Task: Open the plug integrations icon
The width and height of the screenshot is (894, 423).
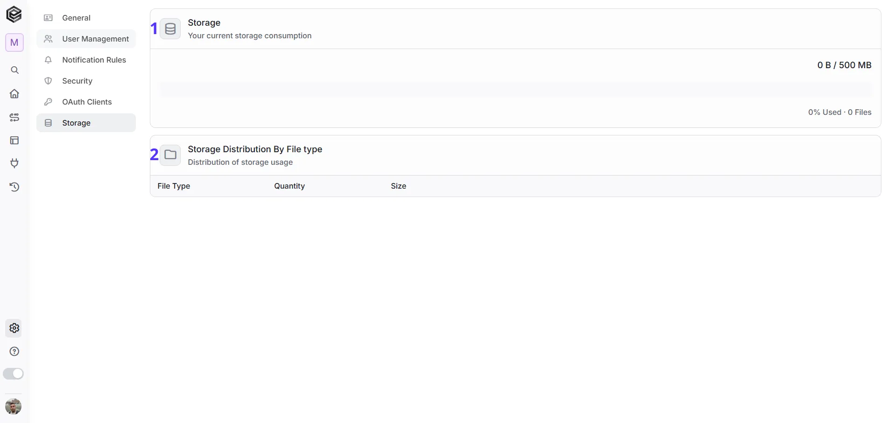Action: click(x=14, y=163)
